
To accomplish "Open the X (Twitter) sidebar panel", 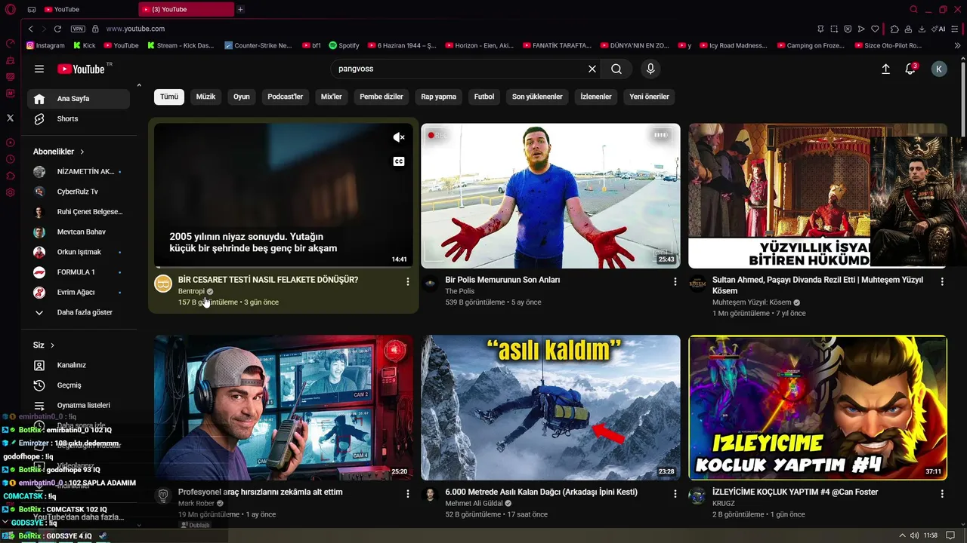I will (10, 118).
